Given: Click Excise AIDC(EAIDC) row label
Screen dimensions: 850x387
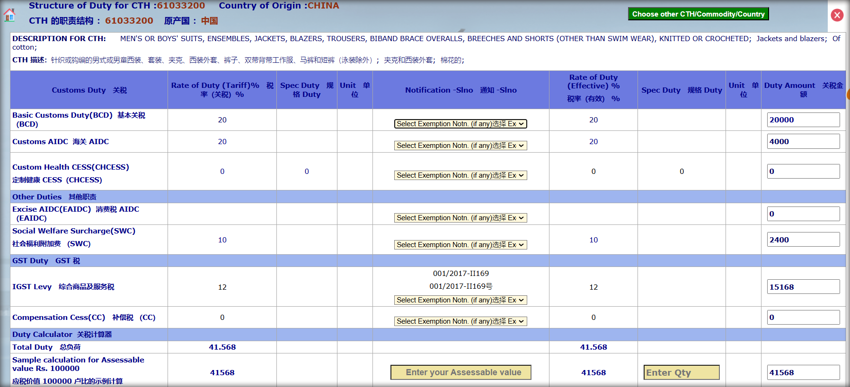Looking at the screenshot, I should 76,214.
